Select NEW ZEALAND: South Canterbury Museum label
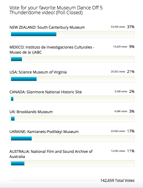This screenshot has width=143, height=188. click(x=47, y=27)
